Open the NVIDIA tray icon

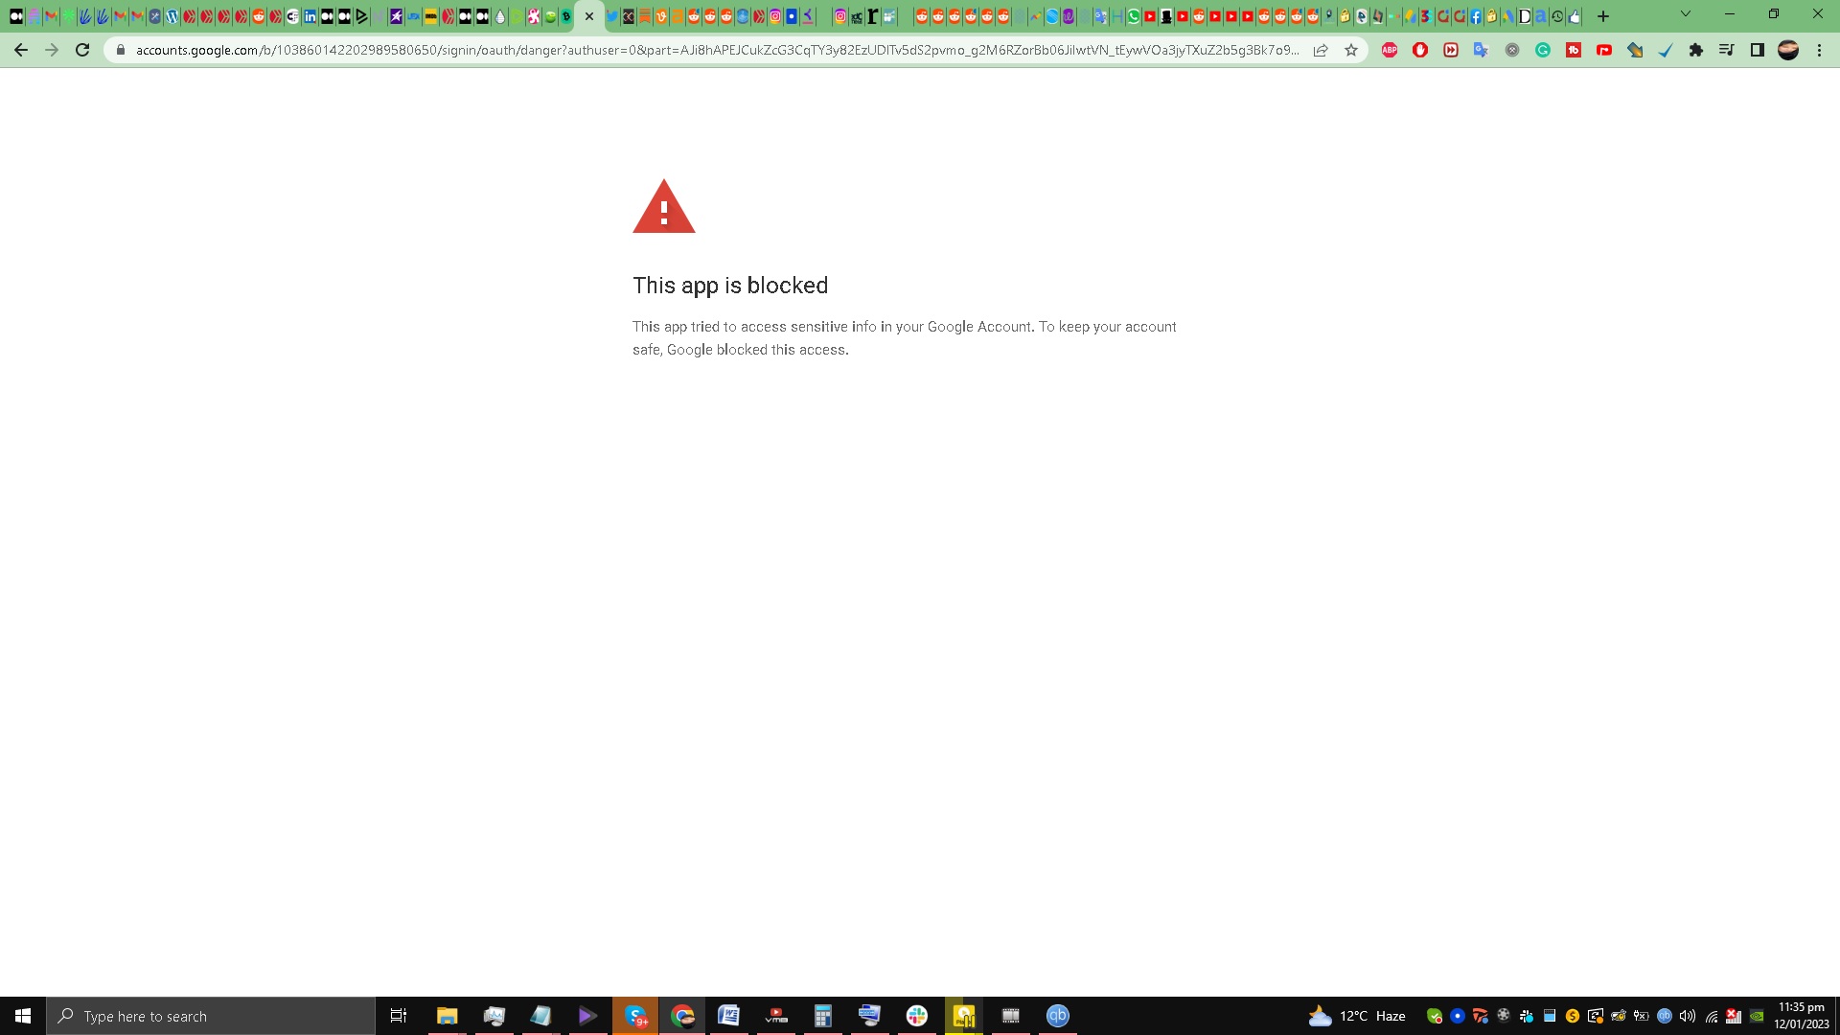tap(1757, 1016)
